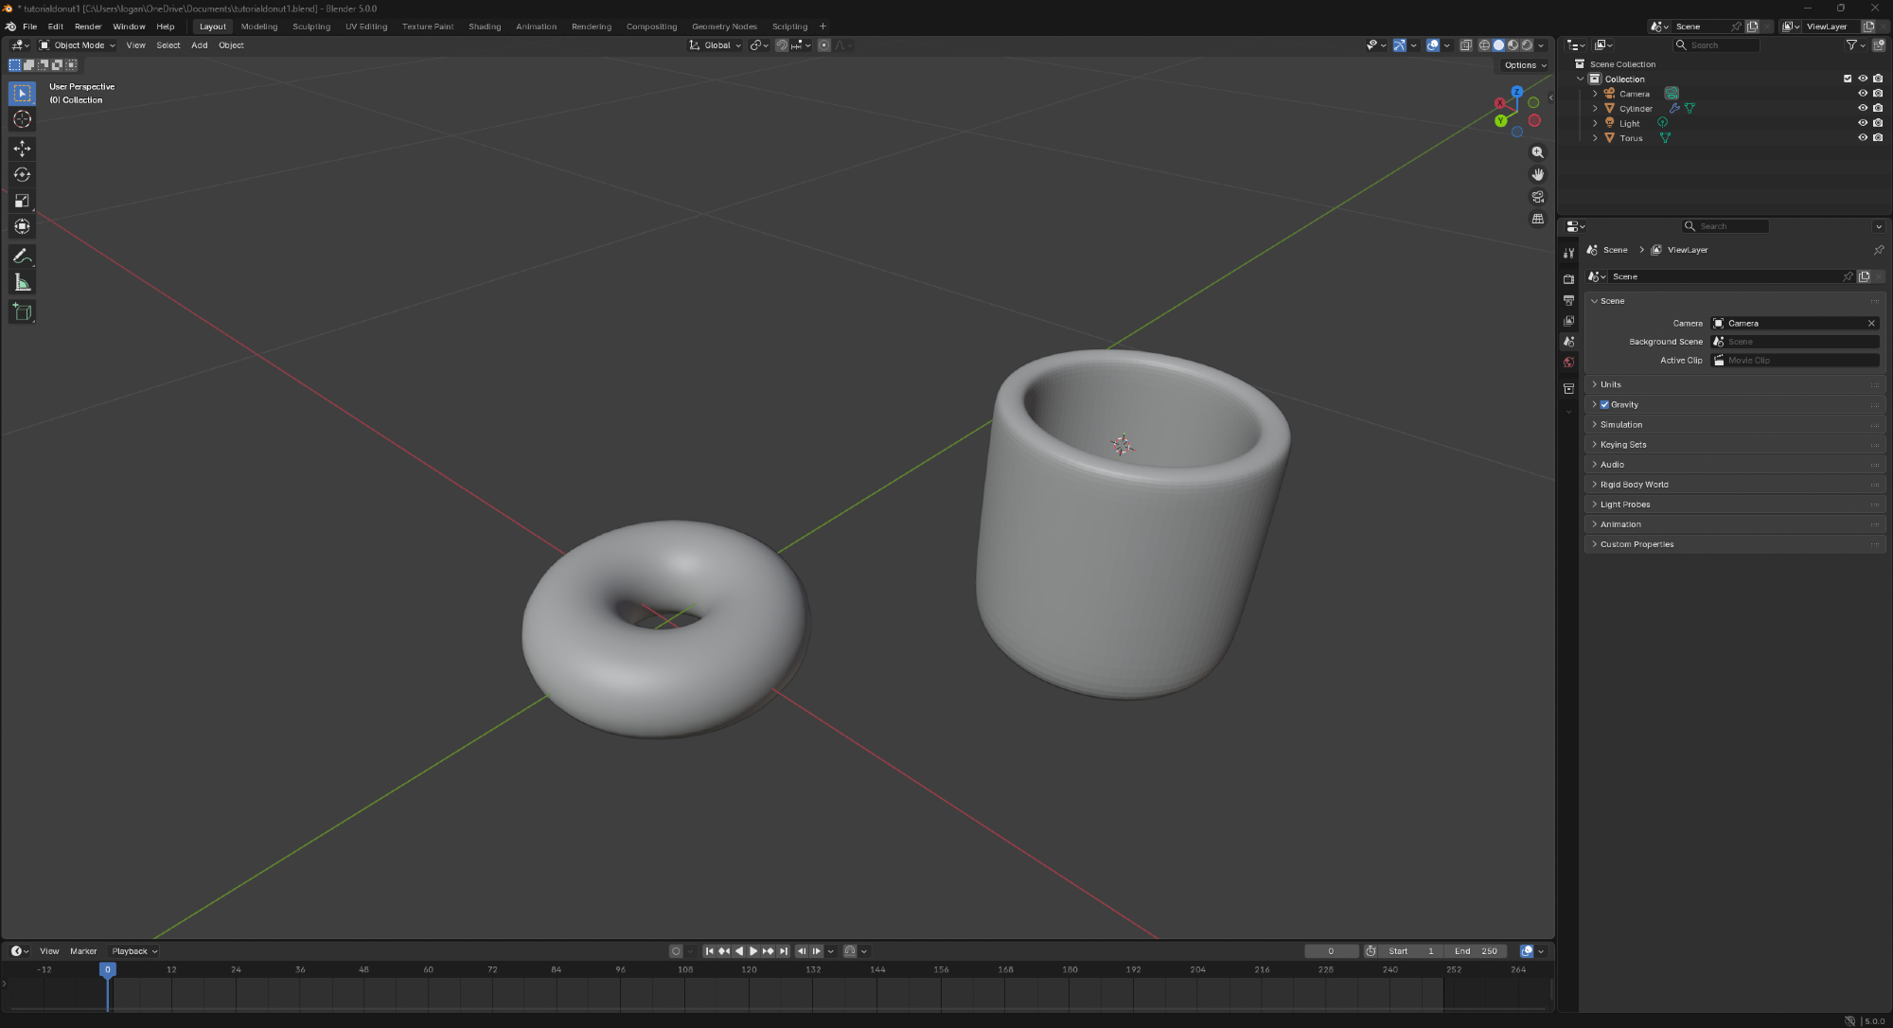Open the Object Mode dropdown
Viewport: 1893px width, 1028px height.
pos(78,45)
